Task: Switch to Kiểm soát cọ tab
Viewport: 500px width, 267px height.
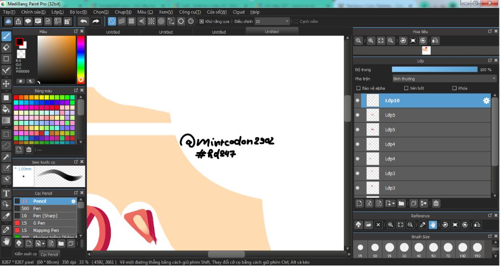Action: coord(25,254)
